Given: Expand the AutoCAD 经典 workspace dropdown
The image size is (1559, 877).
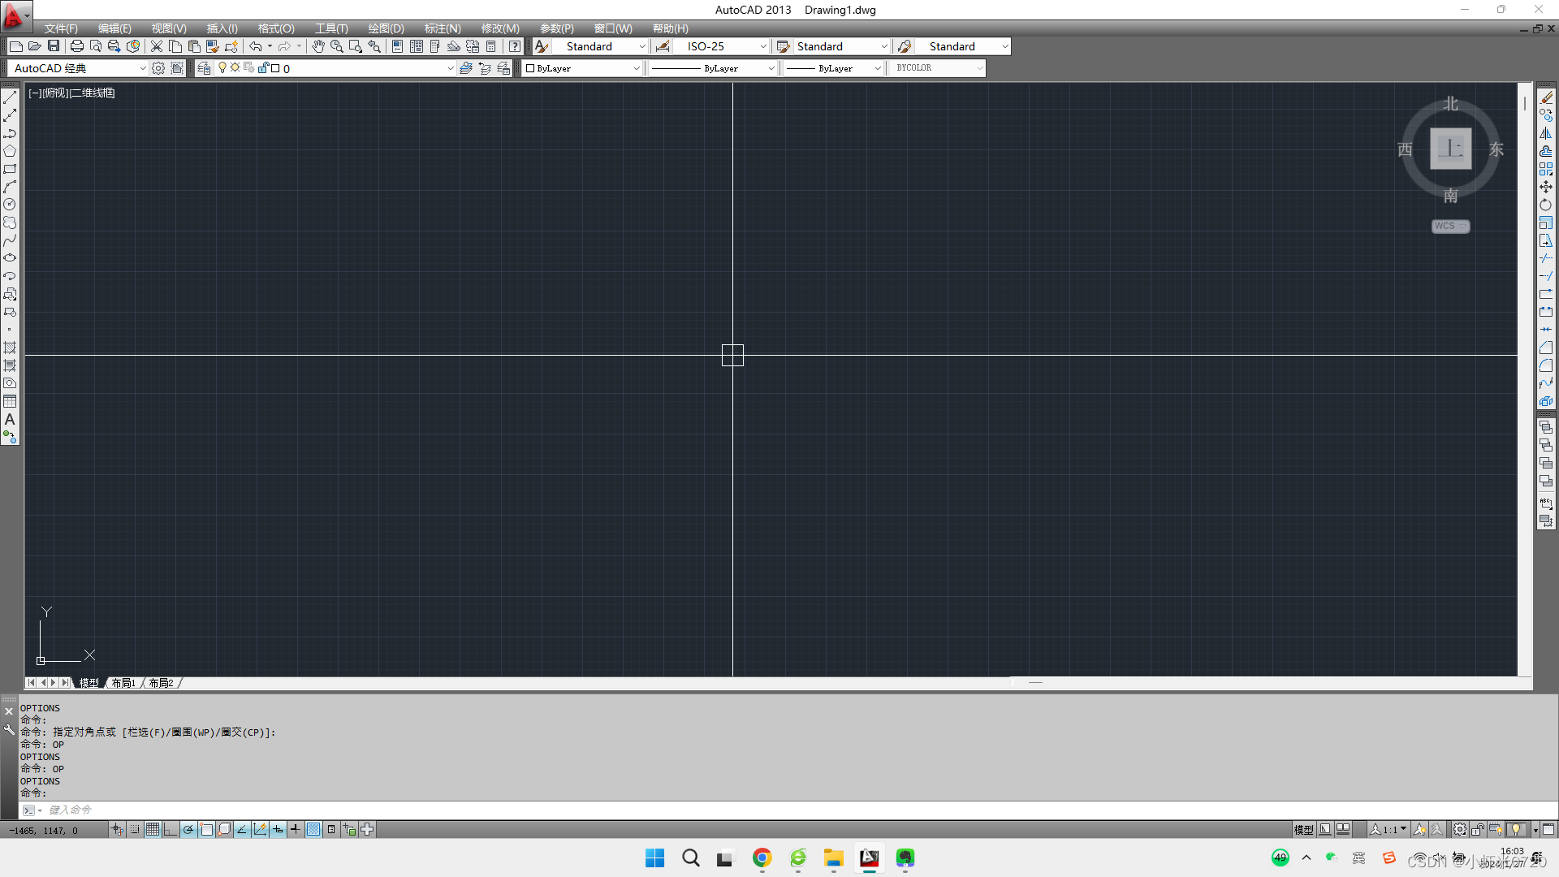Looking at the screenshot, I should [x=143, y=68].
